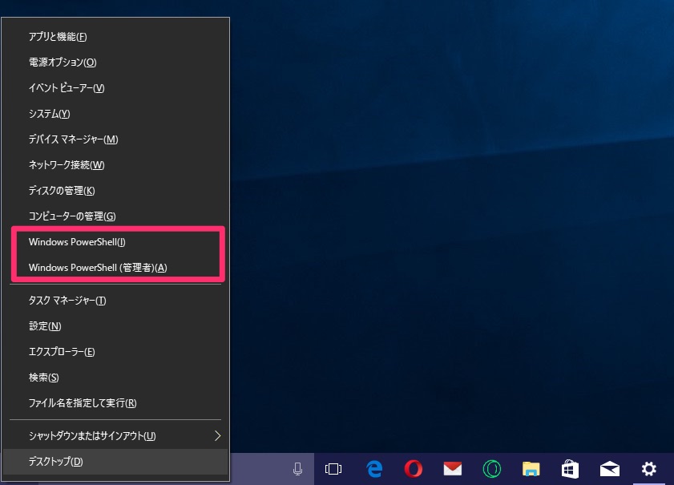The image size is (674, 485).
Task: Open Microsoft Store taskbar icon
Action: pyautogui.click(x=570, y=469)
